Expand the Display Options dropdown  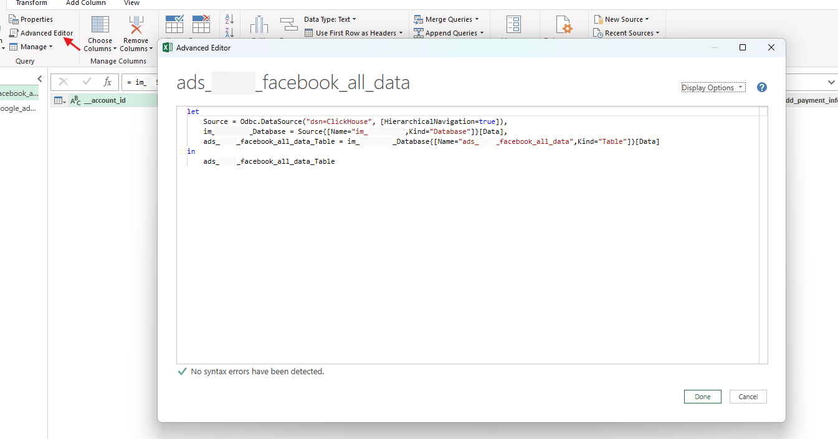(x=713, y=88)
